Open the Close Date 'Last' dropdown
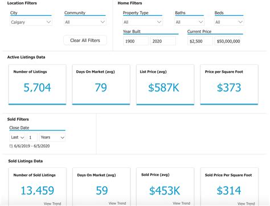The height and width of the screenshot is (206, 270). [x=17, y=137]
